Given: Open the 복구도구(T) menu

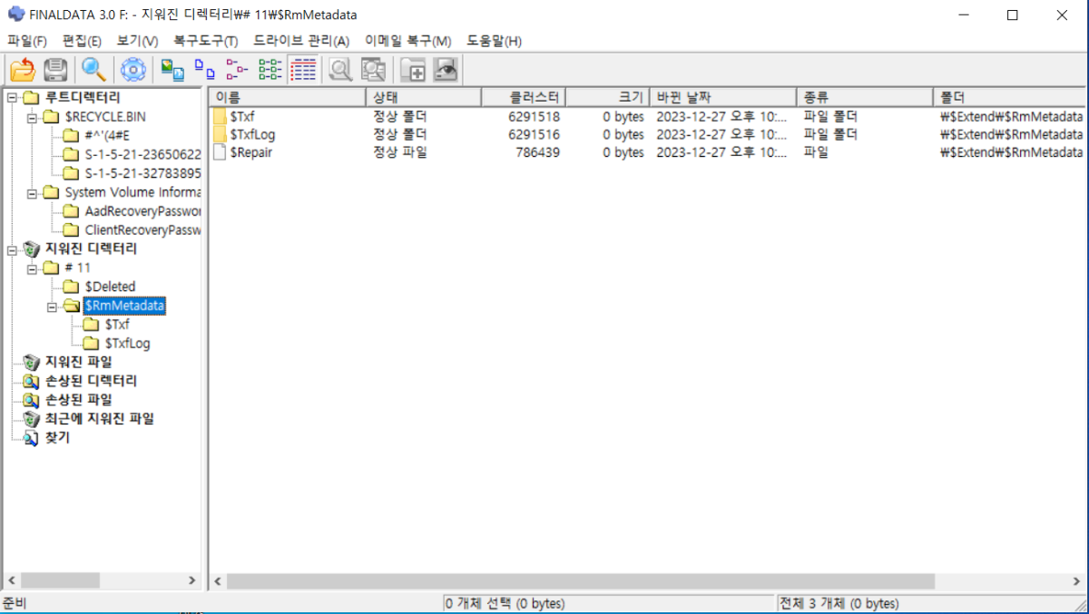Looking at the screenshot, I should click(x=205, y=41).
